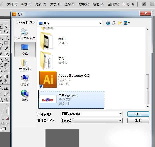Viewport: 155px width, 147px height.
Task: Click the swap fill and stroke arrow
Action: [7, 105]
